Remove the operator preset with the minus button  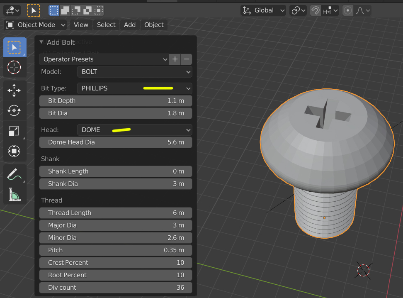coord(187,59)
